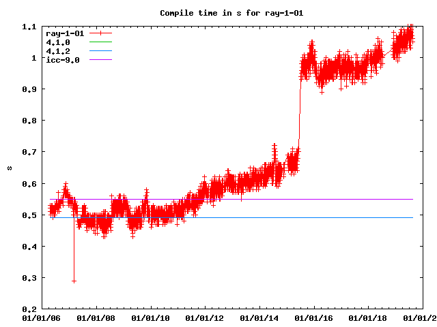437x327 pixels.
Task: Click the y-axis label 's'
Action: 9,168
